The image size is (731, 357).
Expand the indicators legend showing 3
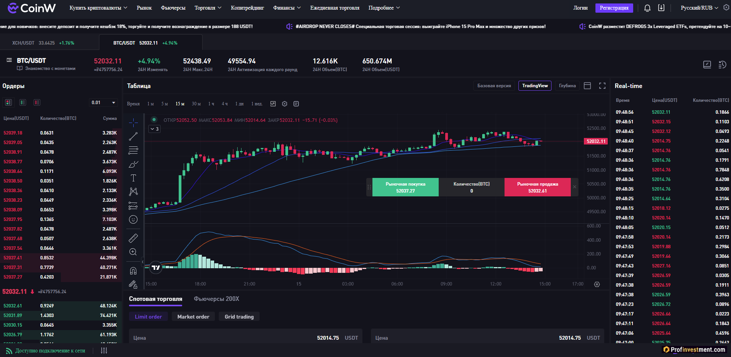coord(154,129)
